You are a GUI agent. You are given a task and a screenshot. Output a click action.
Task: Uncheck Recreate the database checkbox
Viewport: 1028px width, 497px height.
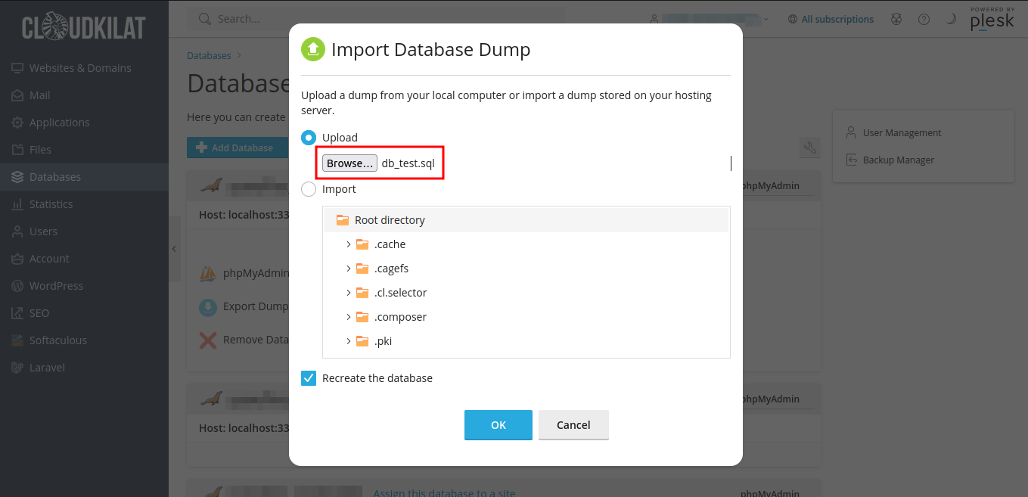[309, 378]
